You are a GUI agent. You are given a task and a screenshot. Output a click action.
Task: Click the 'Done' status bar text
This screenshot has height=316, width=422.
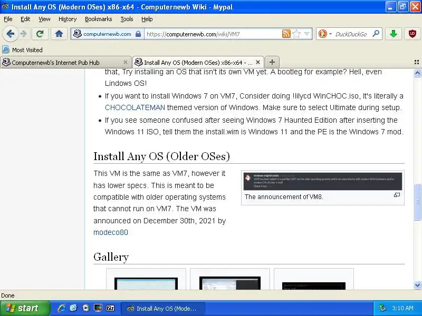tap(8, 295)
